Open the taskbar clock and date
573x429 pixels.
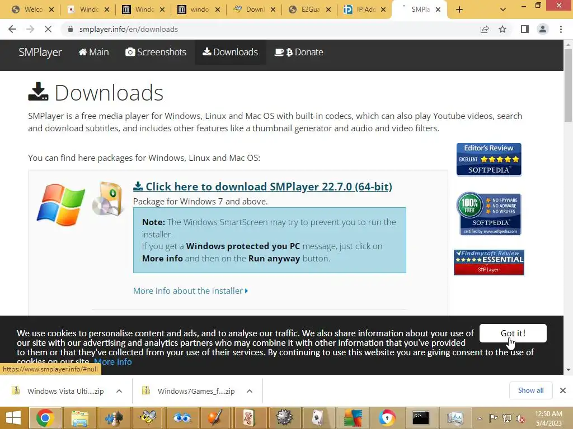[548, 418]
